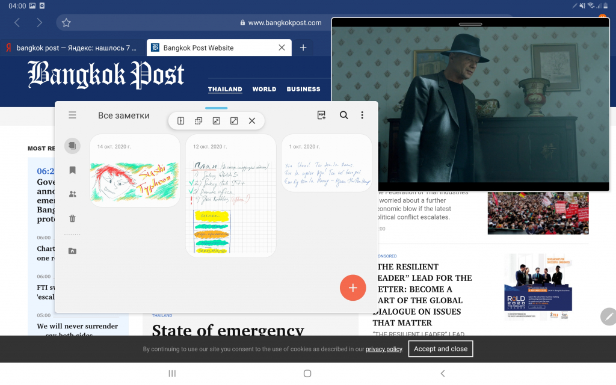Adjust pop-up window transparency

tap(199, 121)
